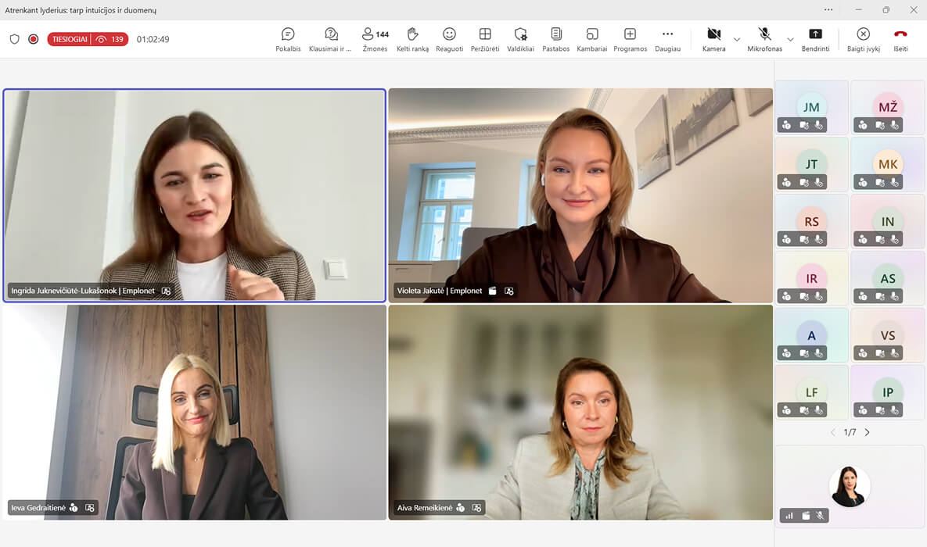Toggle camera for MK participant
The height and width of the screenshot is (547, 927).
880,183
